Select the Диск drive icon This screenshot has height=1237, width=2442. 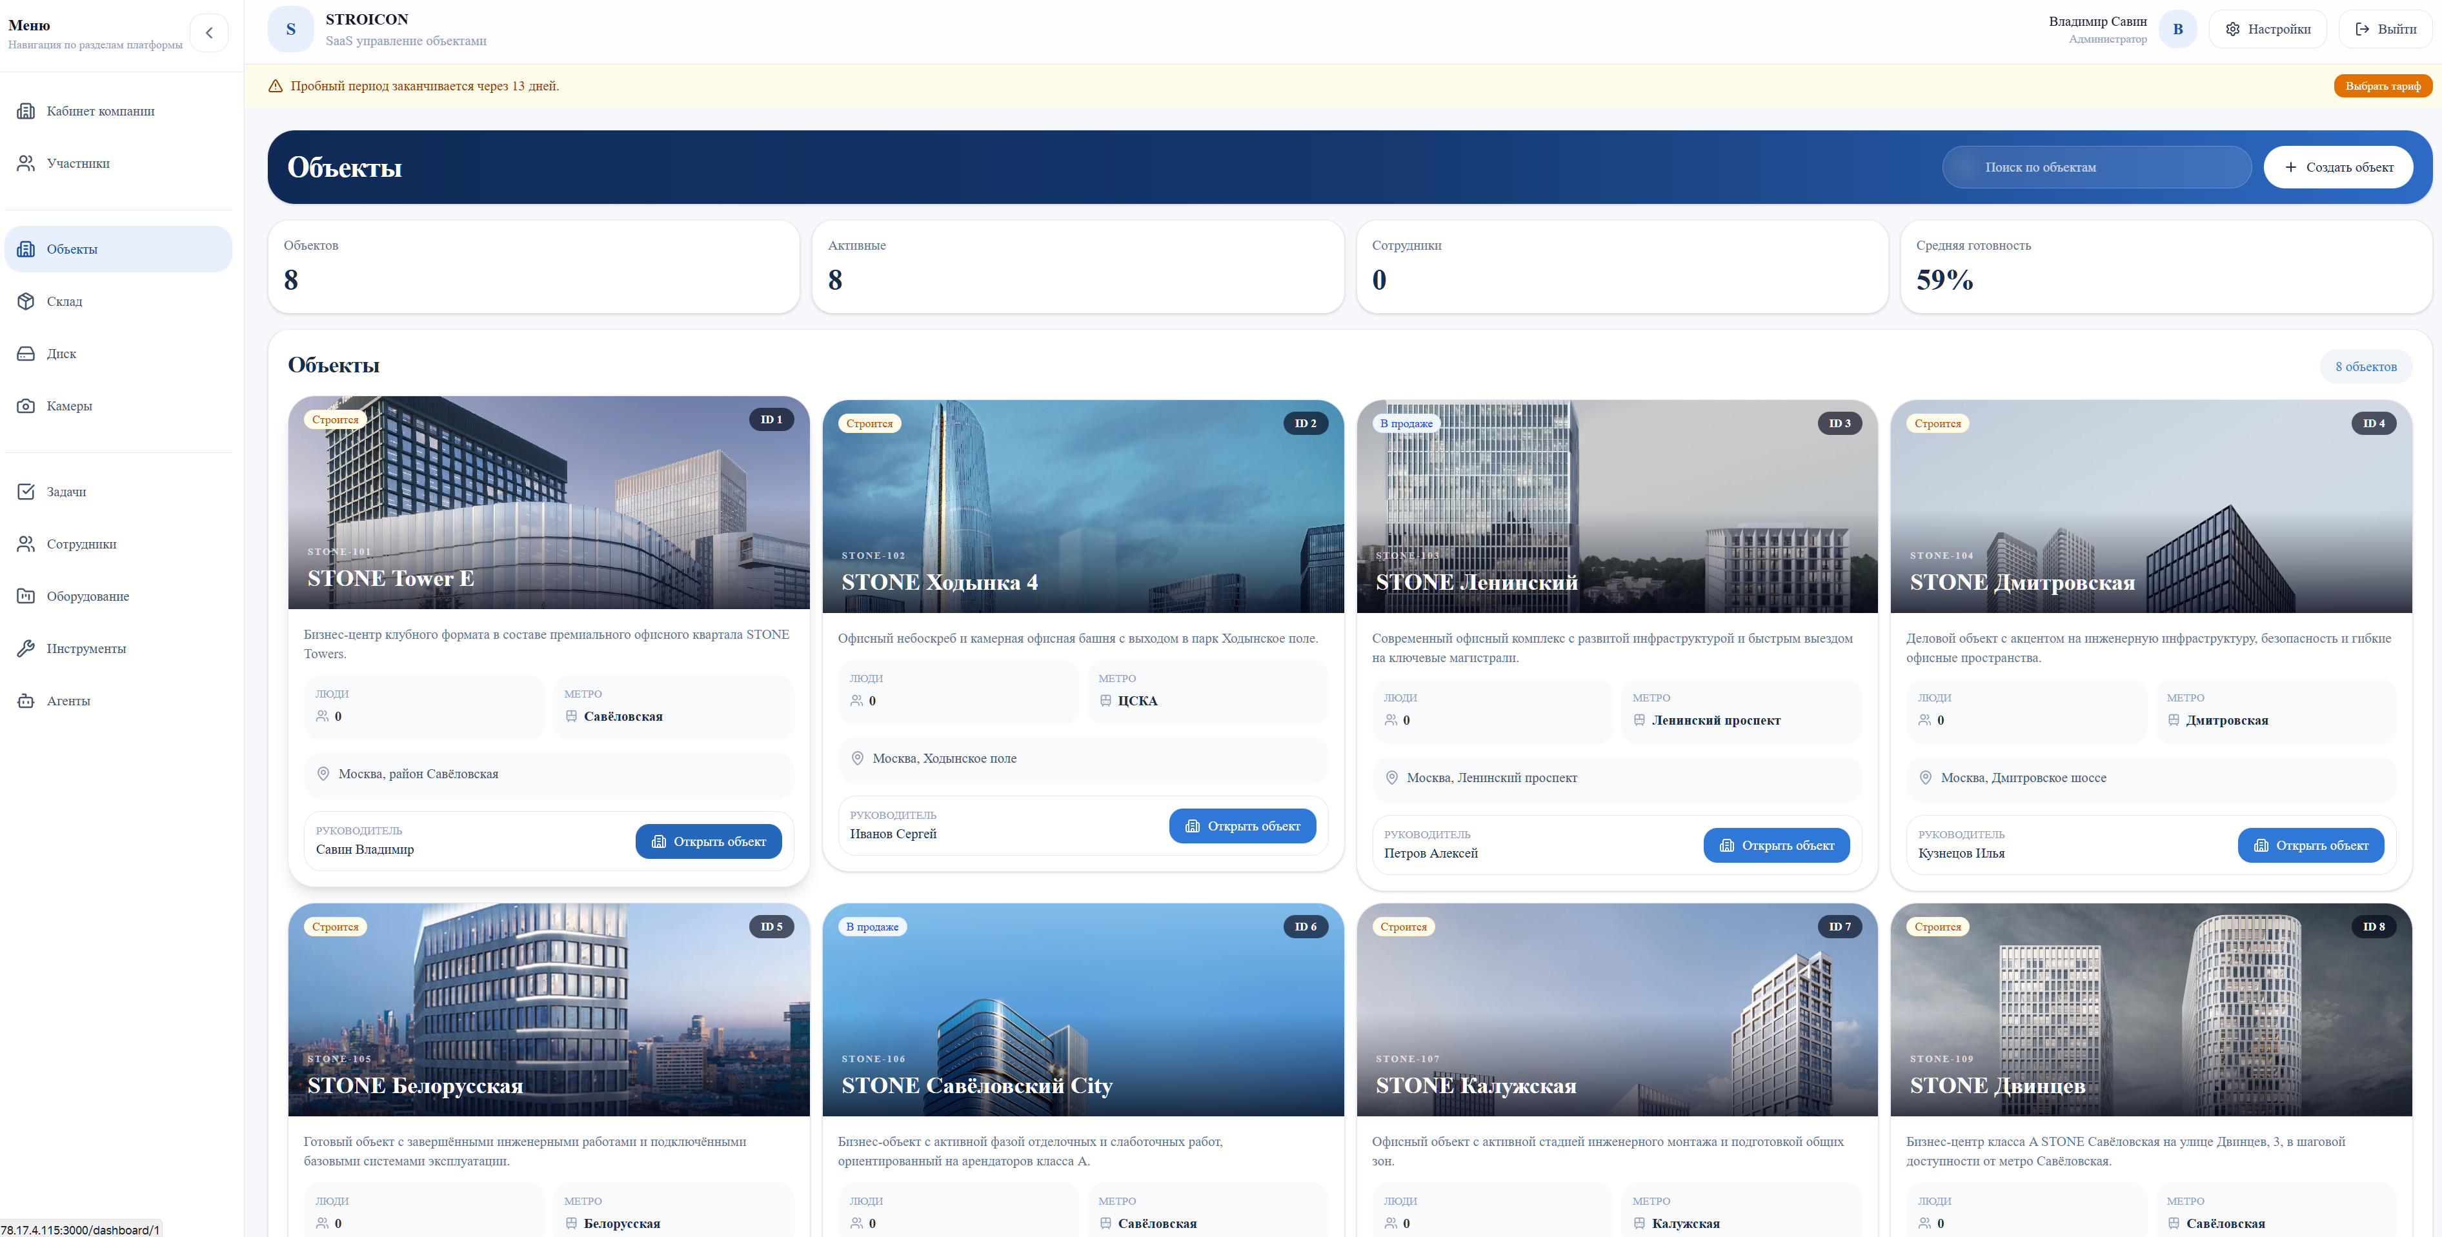[x=26, y=354]
